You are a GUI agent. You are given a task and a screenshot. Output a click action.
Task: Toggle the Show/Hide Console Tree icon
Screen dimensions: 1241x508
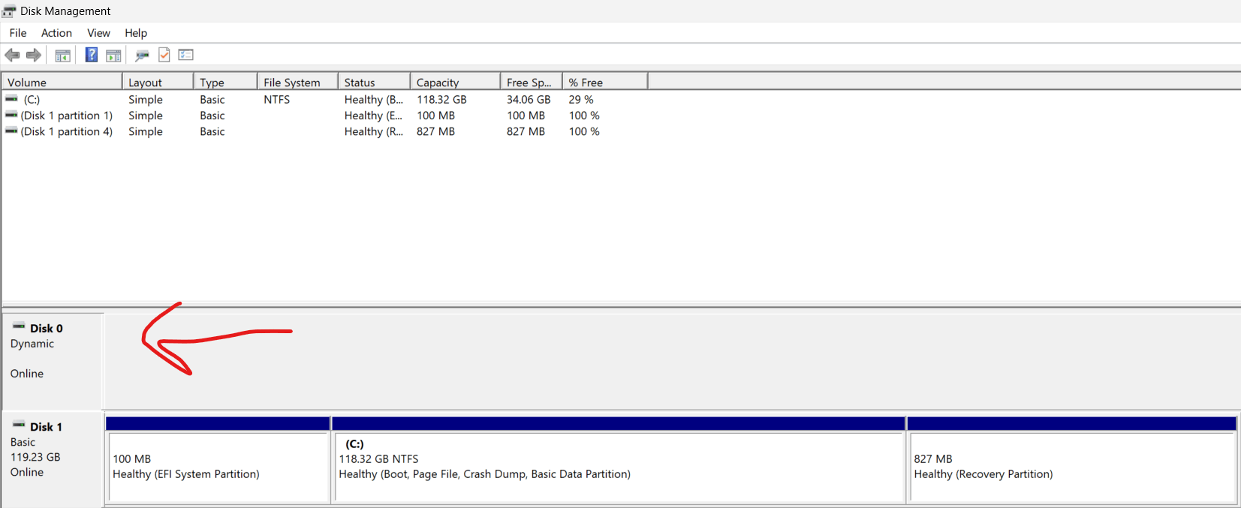click(x=63, y=56)
